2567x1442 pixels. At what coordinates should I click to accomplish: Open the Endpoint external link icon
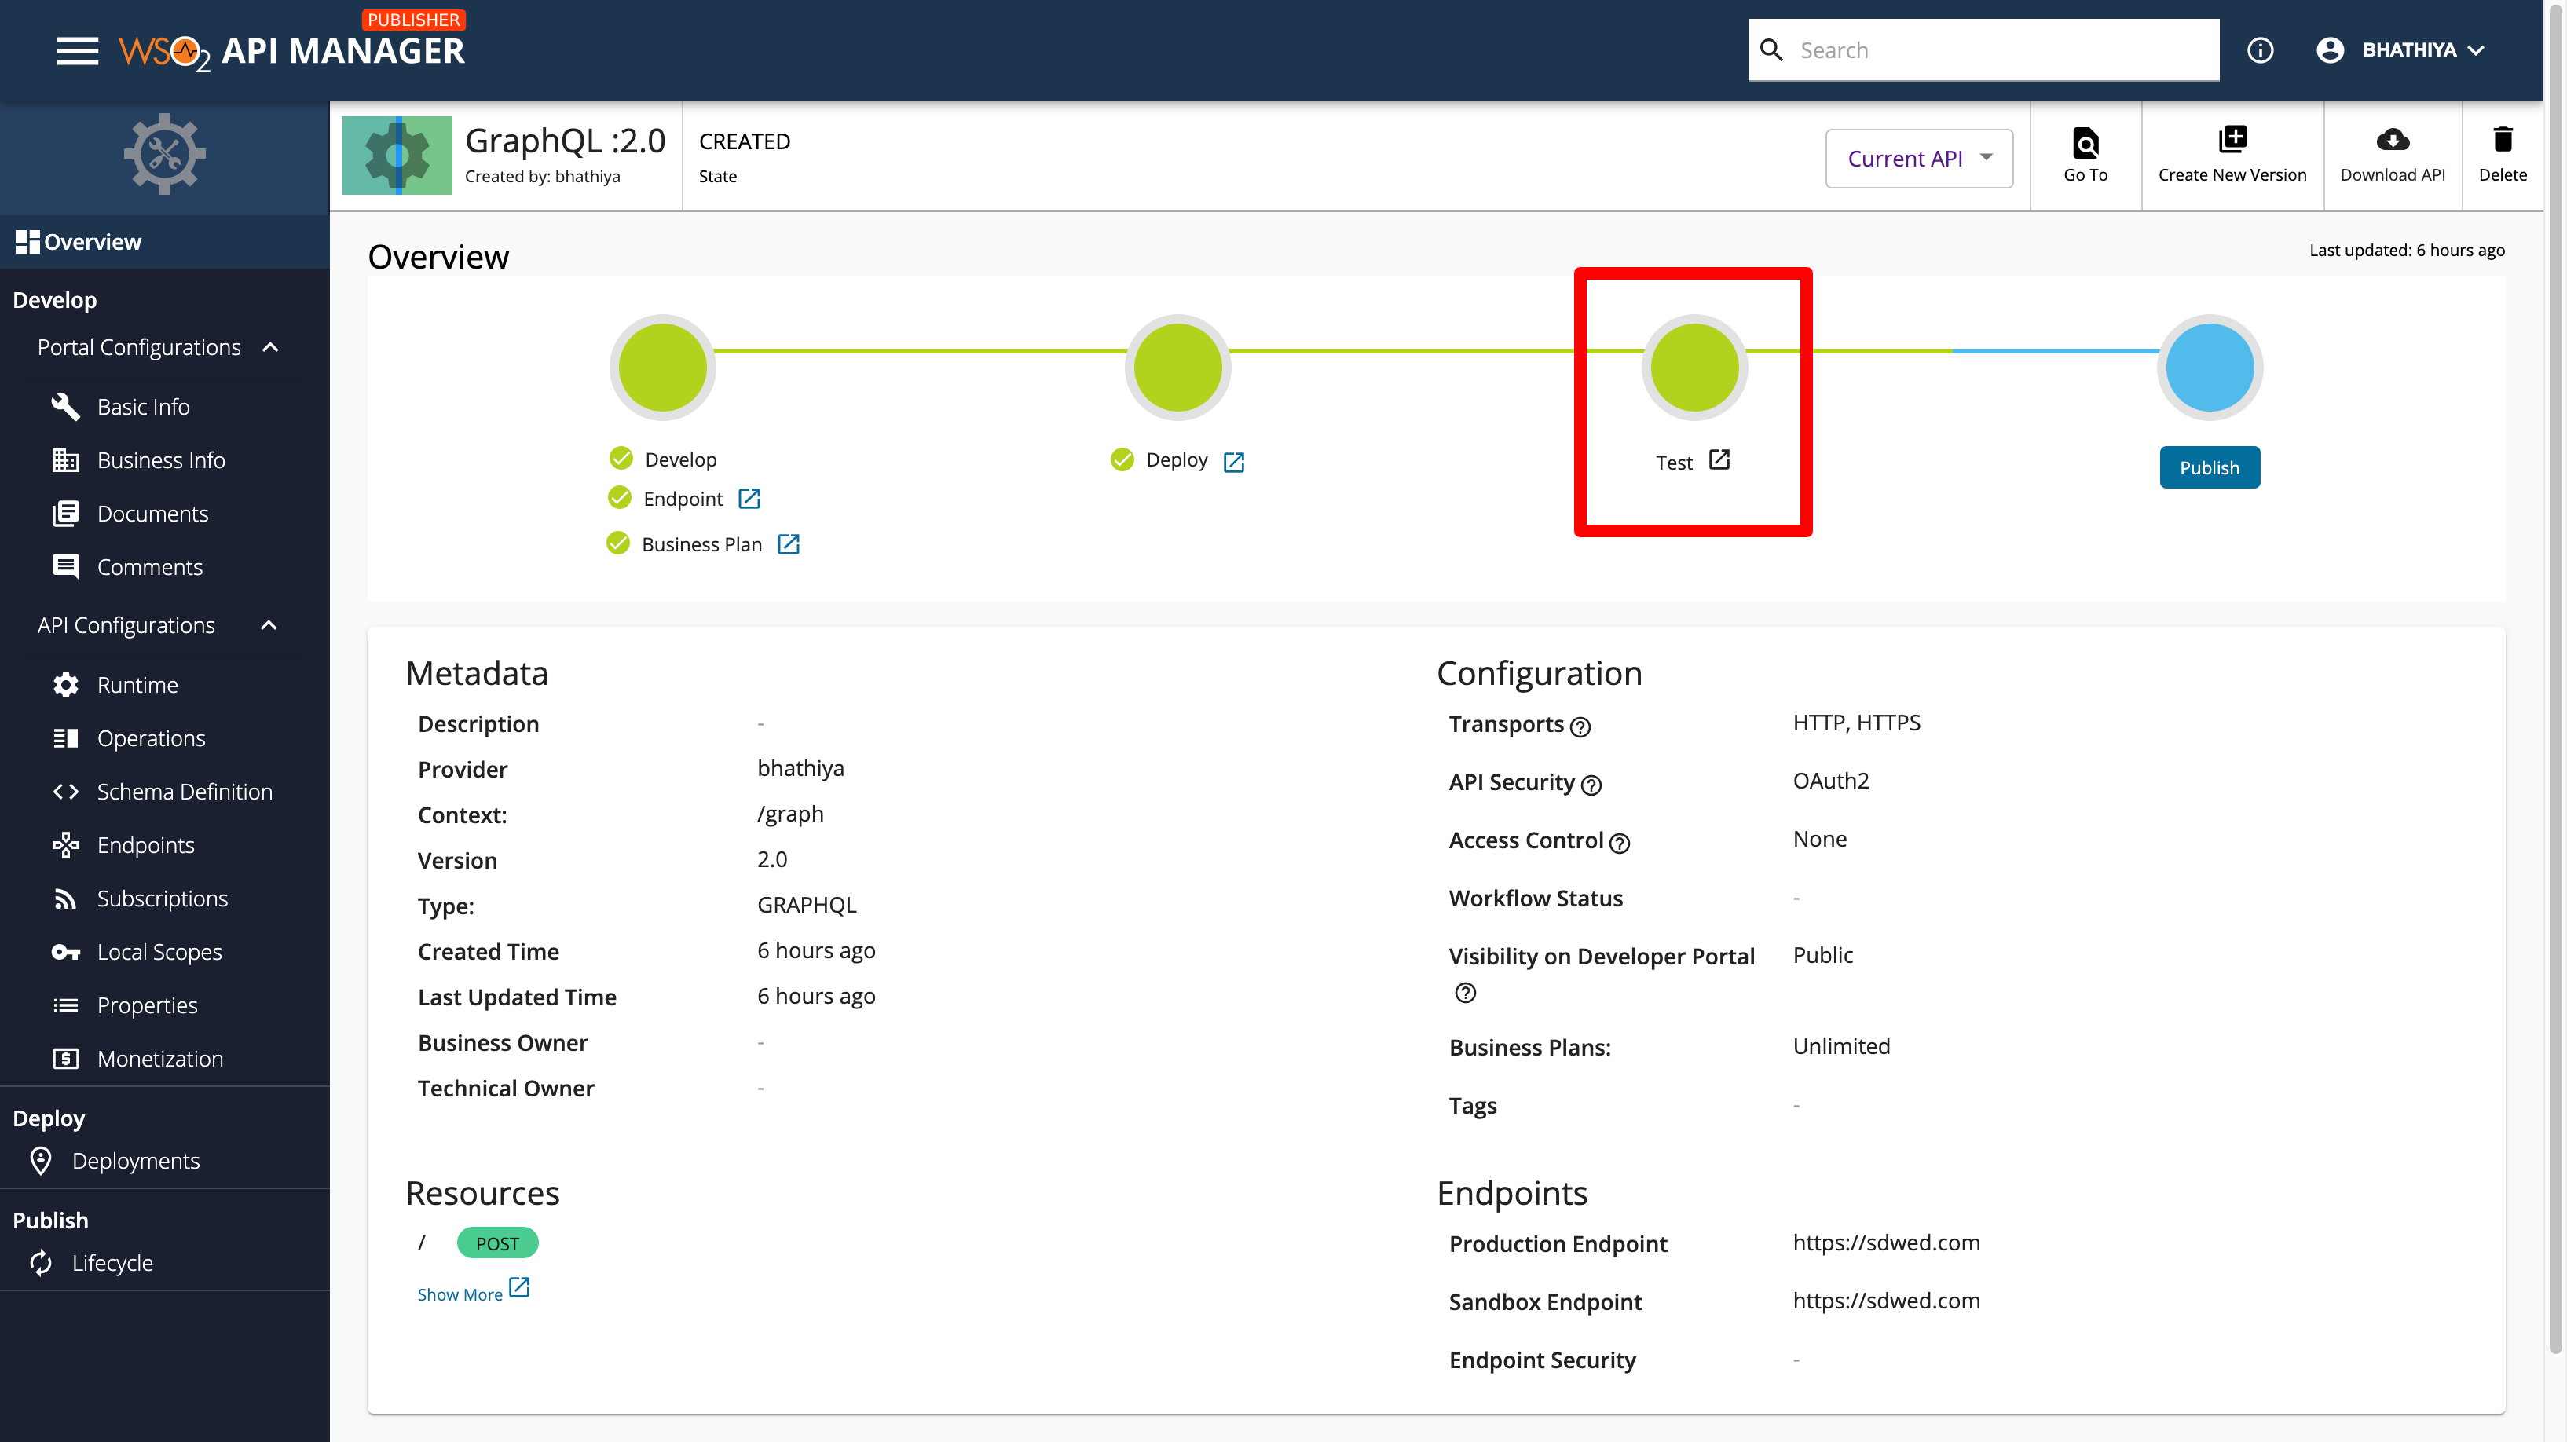point(749,498)
